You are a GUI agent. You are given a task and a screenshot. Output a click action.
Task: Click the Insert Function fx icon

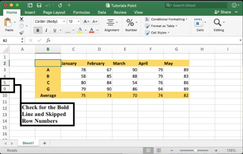tap(48, 41)
